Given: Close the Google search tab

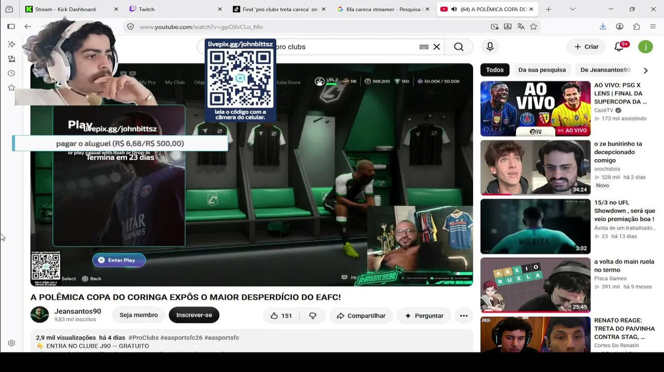Looking at the screenshot, I should 427,9.
